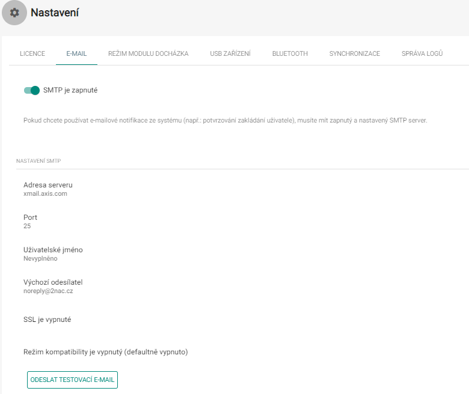Open the LICENCE tab
469x394 pixels.
click(32, 54)
